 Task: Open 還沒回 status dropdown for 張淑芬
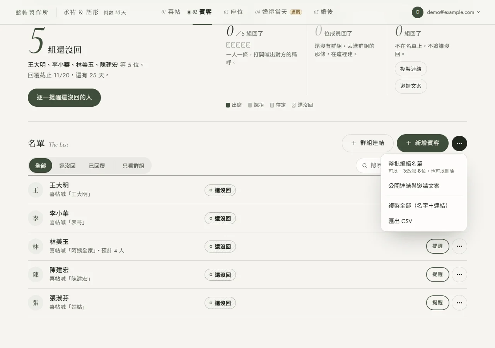click(x=220, y=303)
